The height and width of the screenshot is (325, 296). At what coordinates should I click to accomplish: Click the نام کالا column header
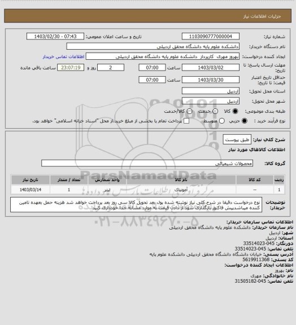click(x=181, y=180)
